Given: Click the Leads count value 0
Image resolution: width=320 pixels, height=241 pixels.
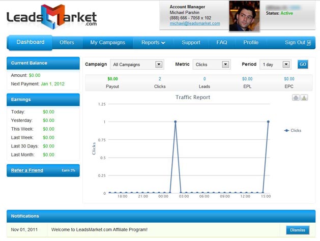Looking at the screenshot, I should tap(205, 79).
